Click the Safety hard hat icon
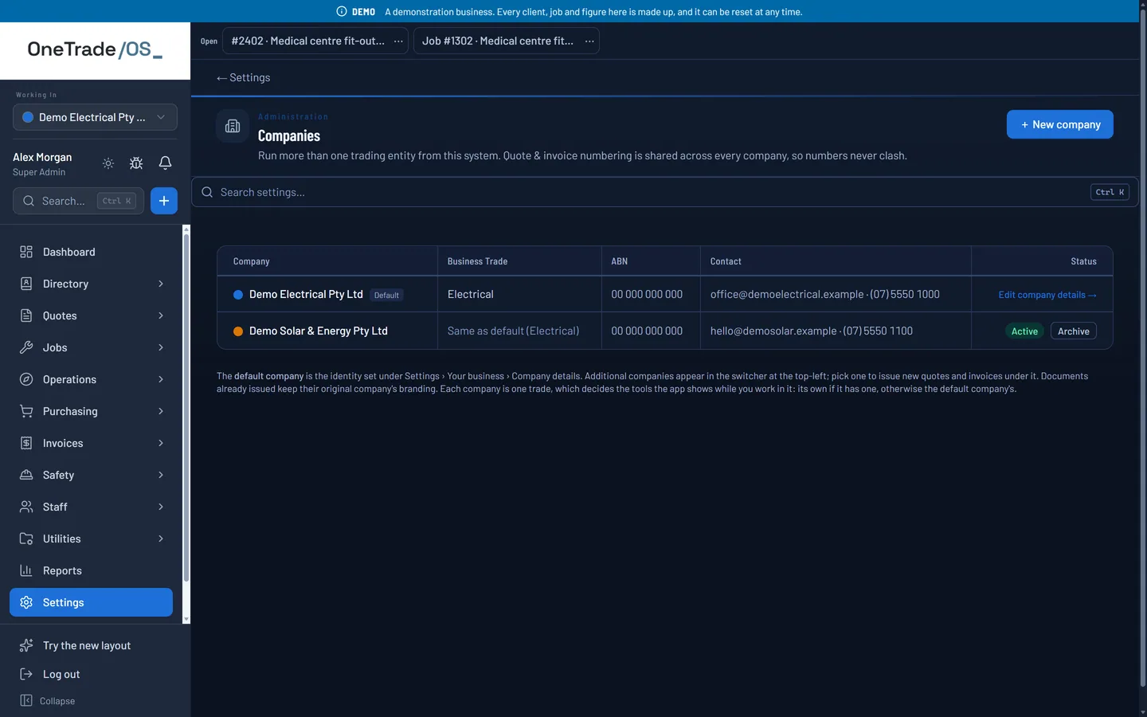 (26, 475)
